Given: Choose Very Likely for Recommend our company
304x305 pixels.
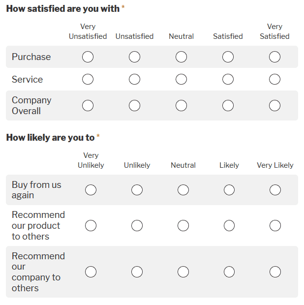Looking at the screenshot, I should coord(275,272).
